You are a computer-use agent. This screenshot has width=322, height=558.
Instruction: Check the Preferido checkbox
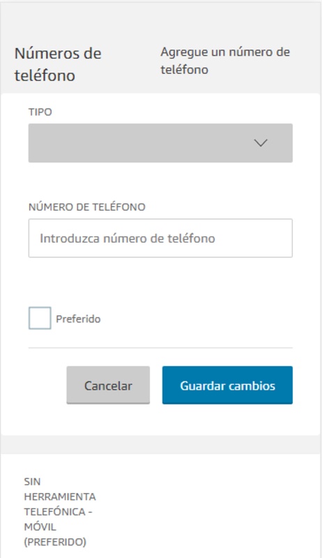click(x=40, y=318)
